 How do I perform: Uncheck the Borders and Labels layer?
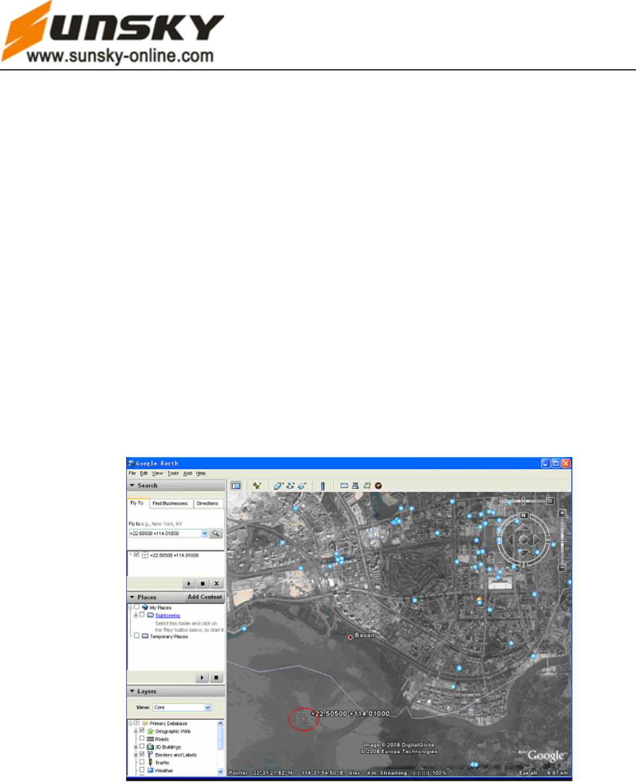[x=142, y=754]
